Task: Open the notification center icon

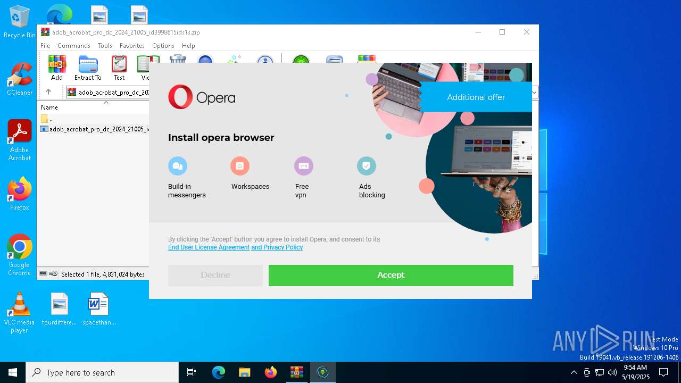Action: (663, 372)
